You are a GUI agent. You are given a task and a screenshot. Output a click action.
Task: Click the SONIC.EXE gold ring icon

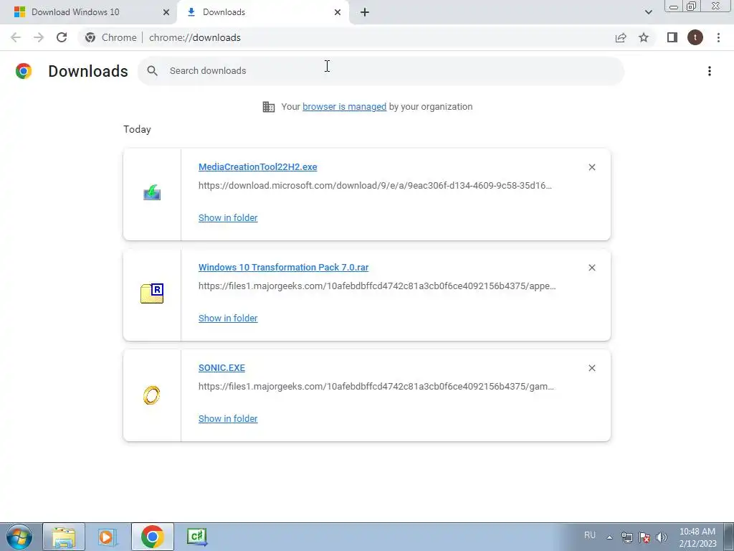click(x=152, y=395)
